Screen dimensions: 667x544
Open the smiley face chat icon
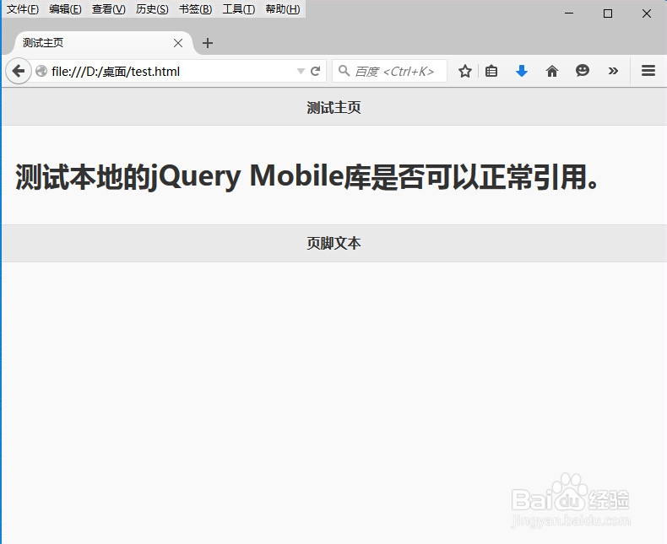[x=583, y=71]
